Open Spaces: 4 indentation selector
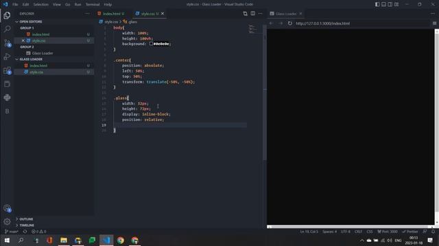This screenshot has width=439, height=246. click(x=329, y=232)
